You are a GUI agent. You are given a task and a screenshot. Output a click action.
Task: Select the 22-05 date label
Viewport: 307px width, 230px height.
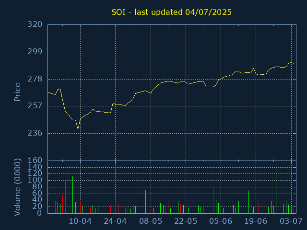pos(186,221)
